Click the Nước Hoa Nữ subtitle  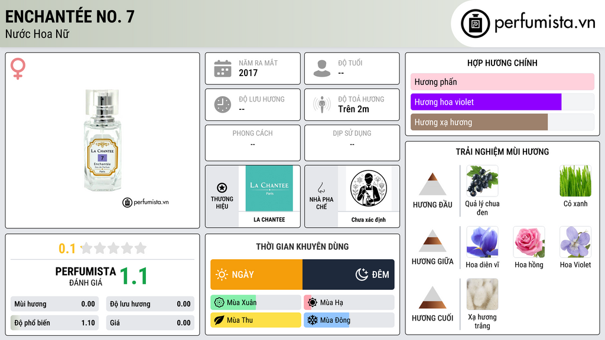pyautogui.click(x=37, y=34)
